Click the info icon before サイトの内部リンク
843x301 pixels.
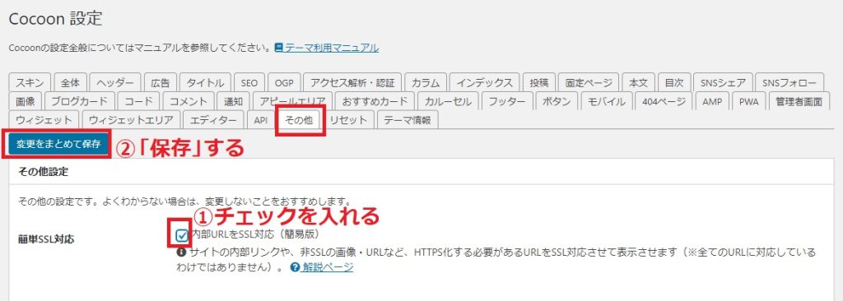pyautogui.click(x=181, y=252)
